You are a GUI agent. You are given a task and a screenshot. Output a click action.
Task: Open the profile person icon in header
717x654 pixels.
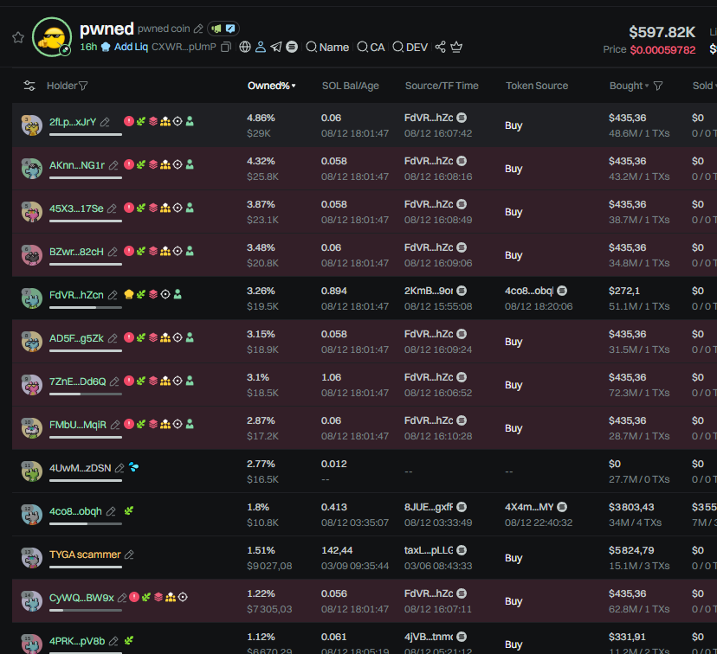coord(261,47)
